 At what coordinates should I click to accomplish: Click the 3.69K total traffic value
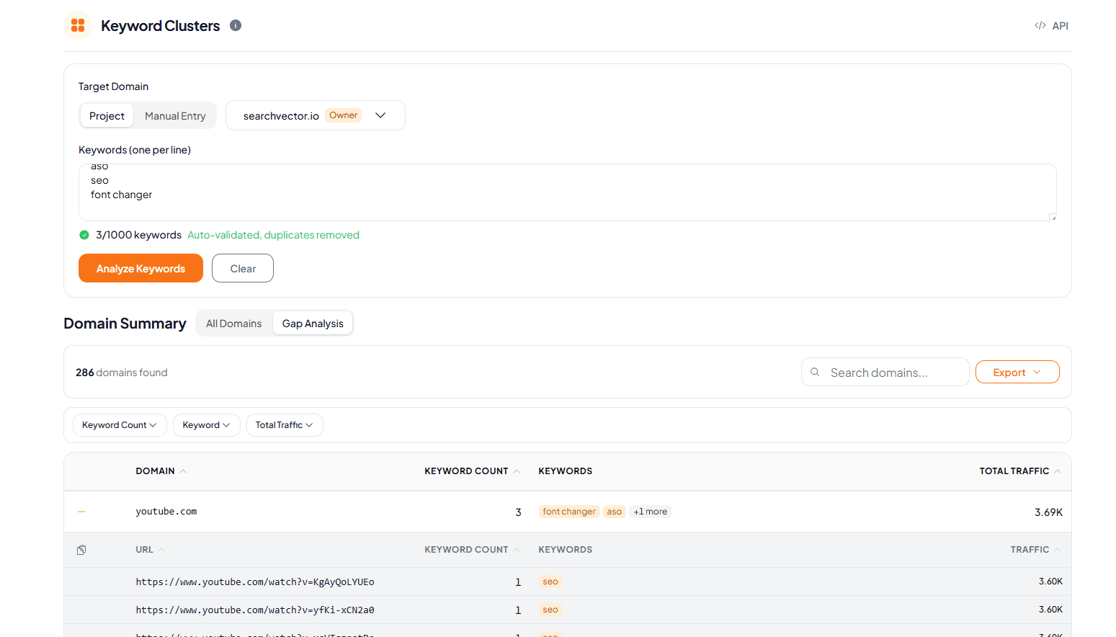(x=1048, y=512)
